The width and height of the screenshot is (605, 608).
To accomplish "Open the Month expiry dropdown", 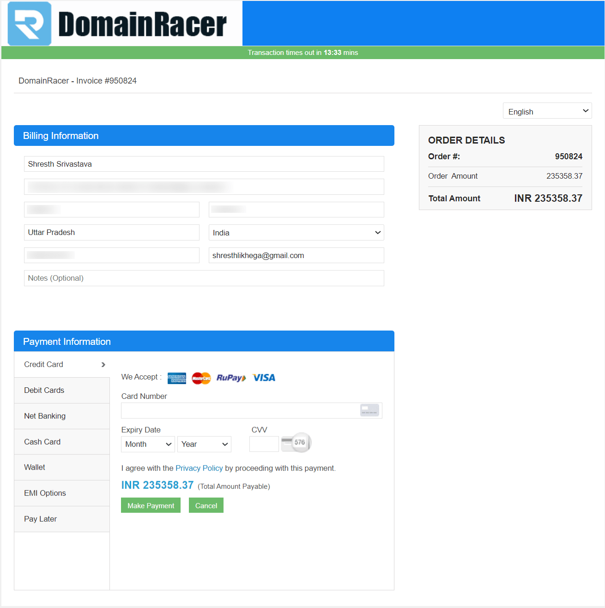I will (147, 444).
